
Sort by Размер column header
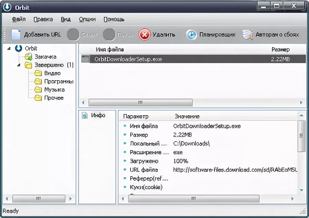click(x=281, y=49)
